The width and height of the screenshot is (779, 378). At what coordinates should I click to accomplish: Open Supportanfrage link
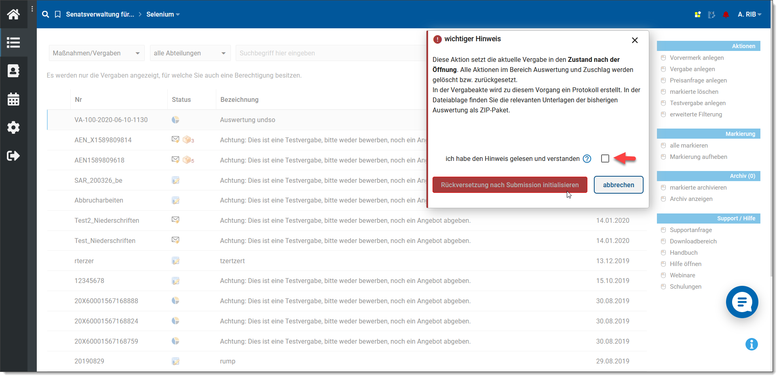690,230
